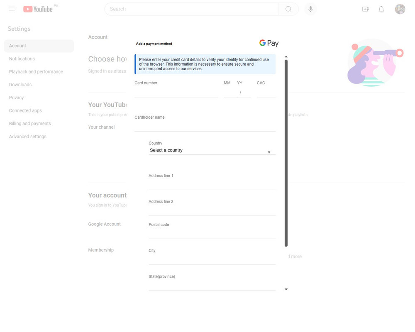The height and width of the screenshot is (332, 415).
Task: Go to Privacy settings
Action: click(17, 98)
